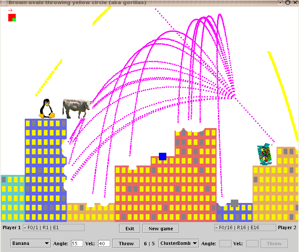Viewport: 299px width, 252px height.
Task: Close the gorillas game window
Action: pos(295,3)
